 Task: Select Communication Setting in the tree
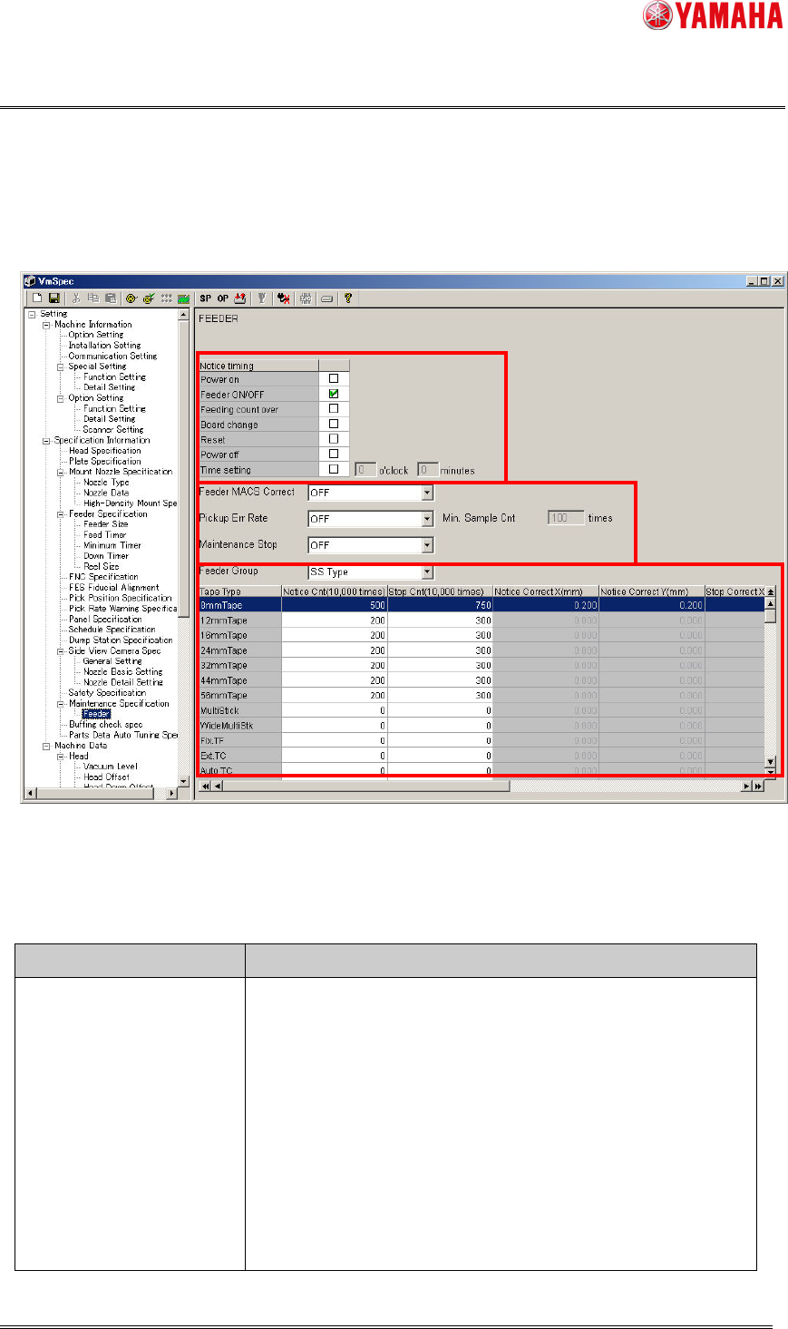click(112, 356)
